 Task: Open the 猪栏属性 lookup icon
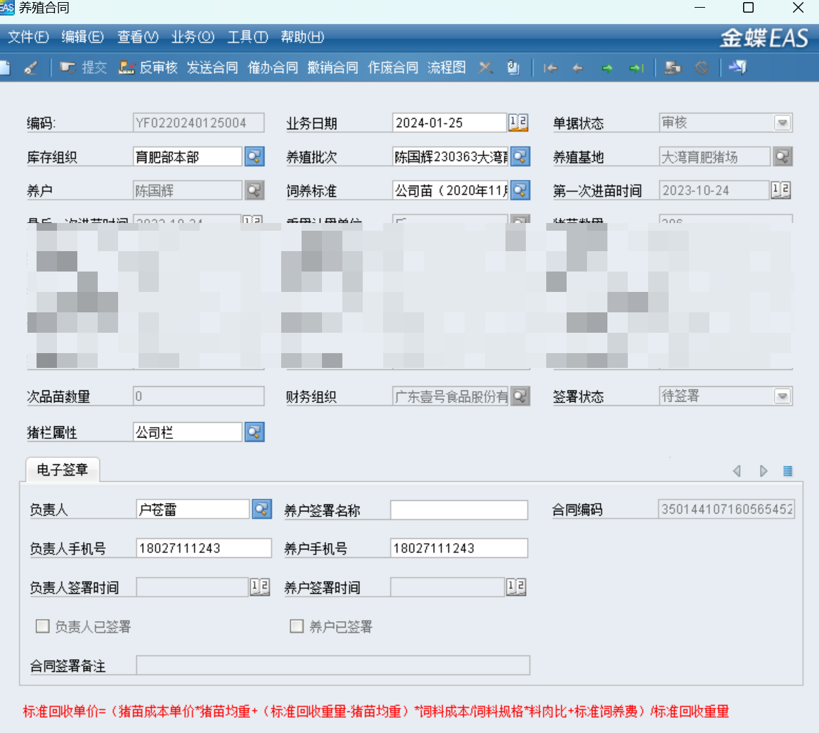(x=254, y=432)
